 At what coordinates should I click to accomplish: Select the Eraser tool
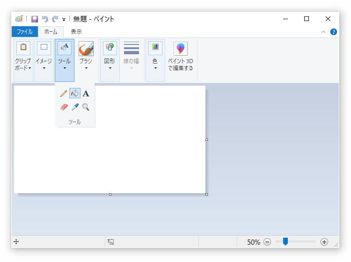64,107
